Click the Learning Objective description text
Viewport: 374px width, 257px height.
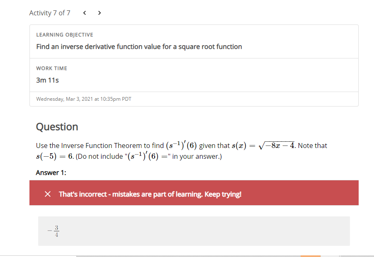pos(138,46)
